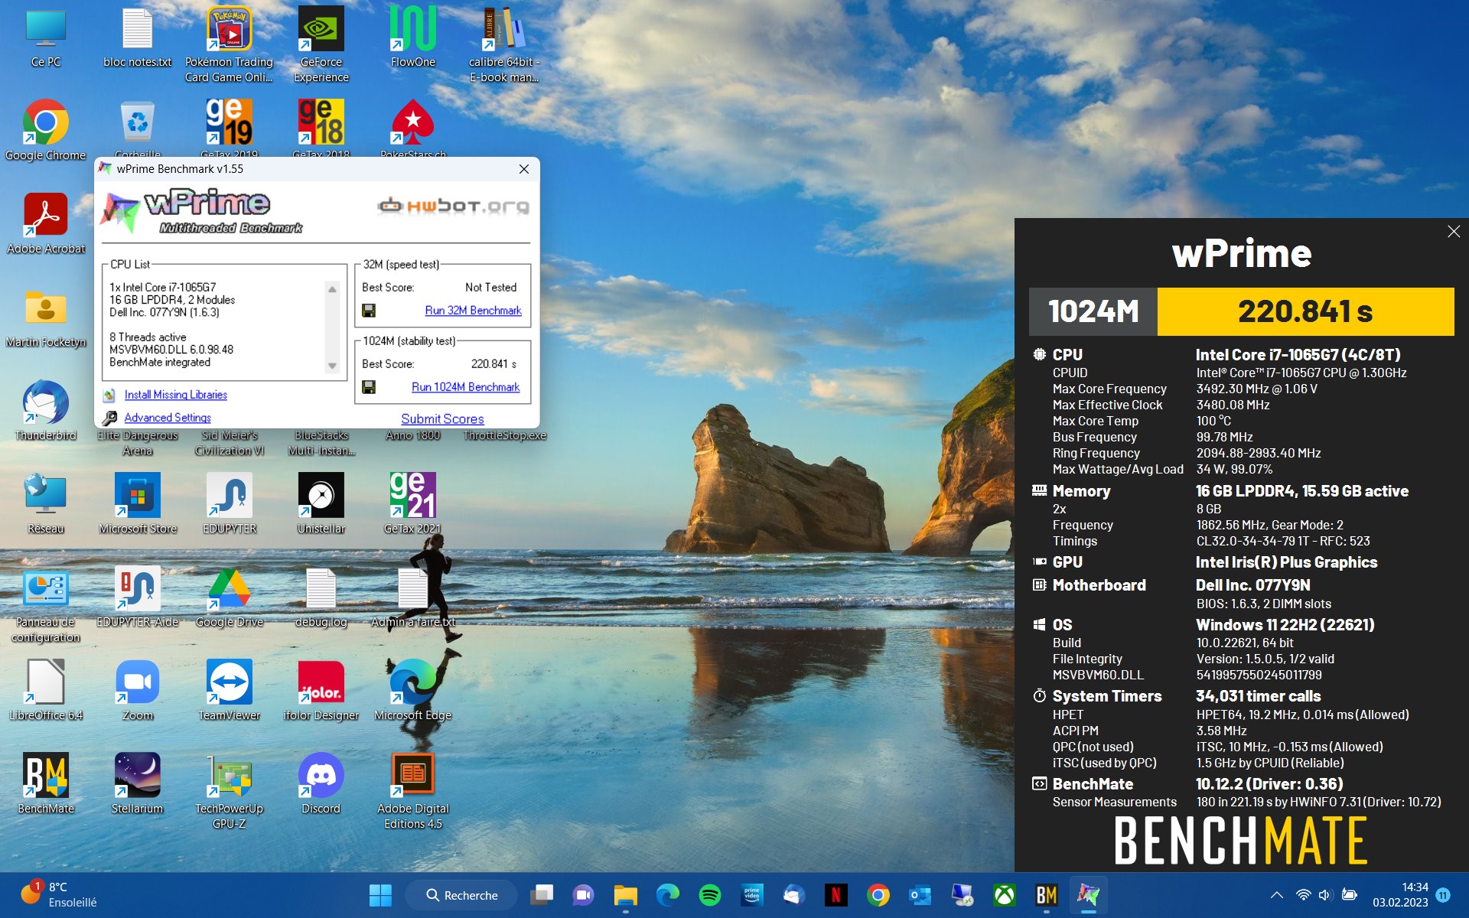
Task: Select Microsoft Edge desktop icon
Action: pyautogui.click(x=413, y=690)
